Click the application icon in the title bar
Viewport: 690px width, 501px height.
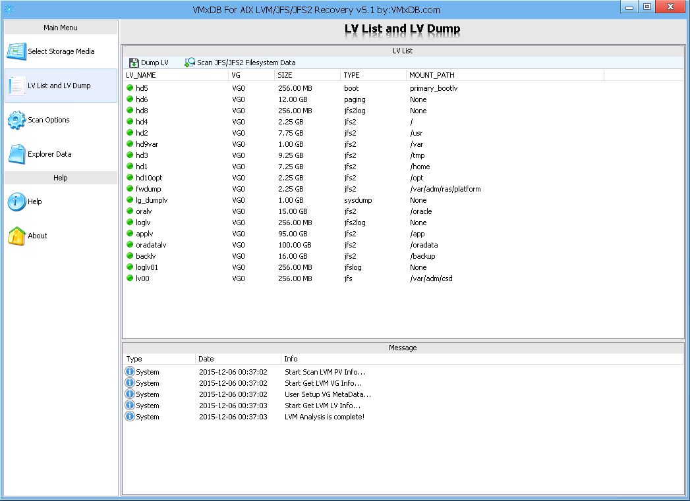(x=9, y=9)
